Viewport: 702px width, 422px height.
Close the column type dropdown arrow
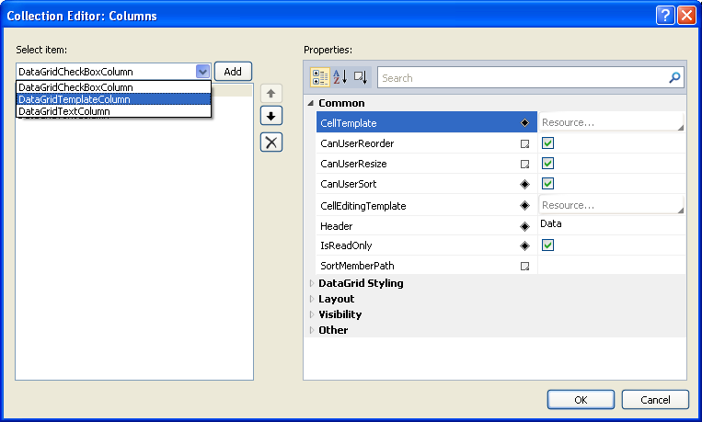[x=202, y=72]
